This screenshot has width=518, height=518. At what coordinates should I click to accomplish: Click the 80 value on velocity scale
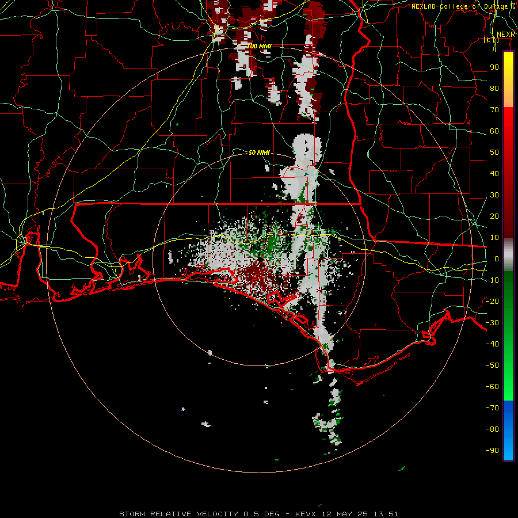point(494,88)
